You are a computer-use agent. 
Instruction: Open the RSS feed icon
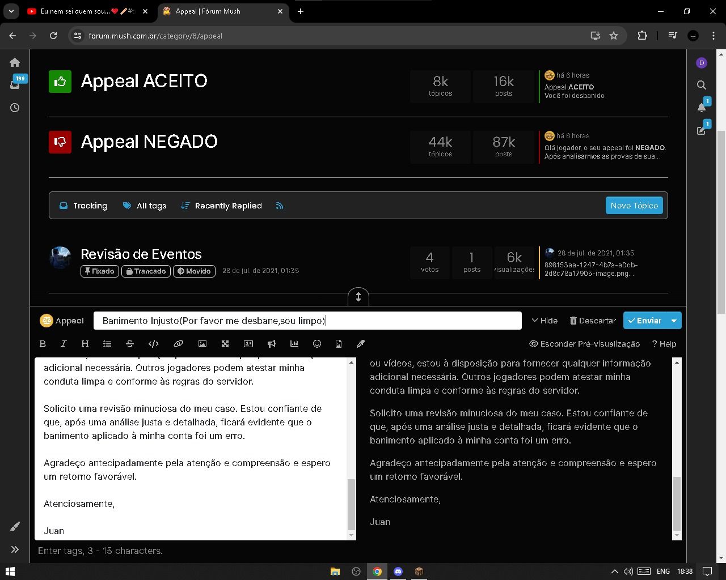[x=280, y=206]
